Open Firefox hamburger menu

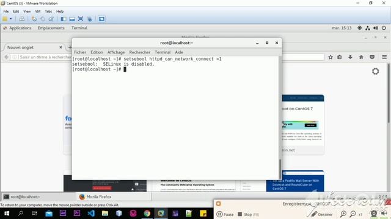pos(384,57)
